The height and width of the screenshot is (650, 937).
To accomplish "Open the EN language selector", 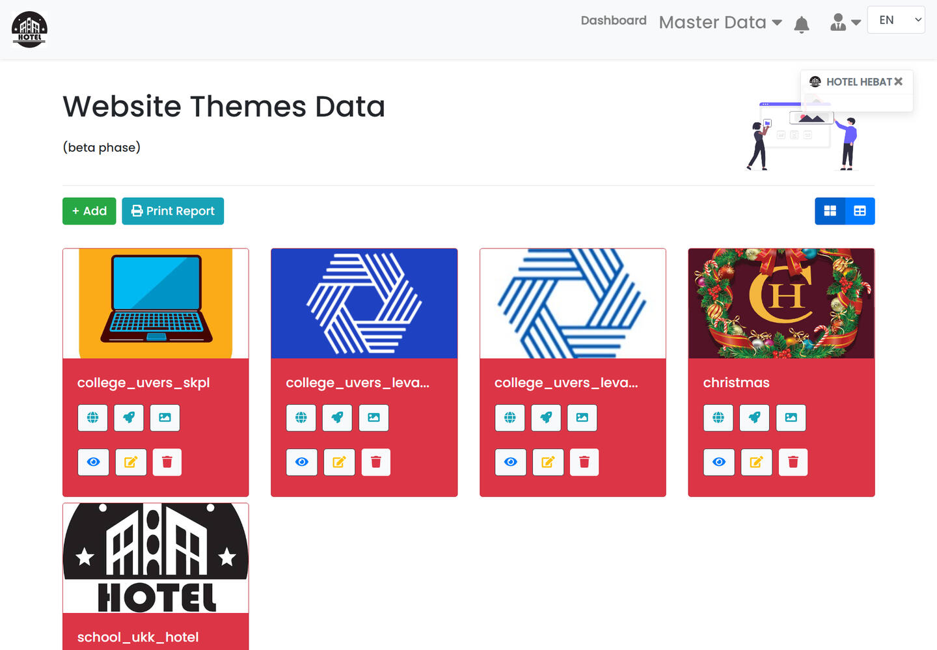I will coord(896,20).
